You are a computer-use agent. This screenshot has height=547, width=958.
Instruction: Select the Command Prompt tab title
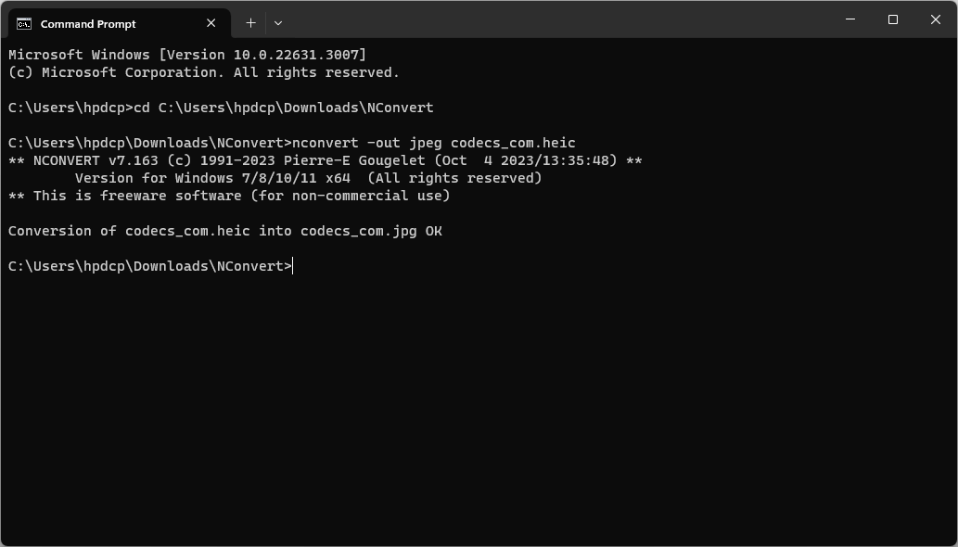pyautogui.click(x=88, y=24)
